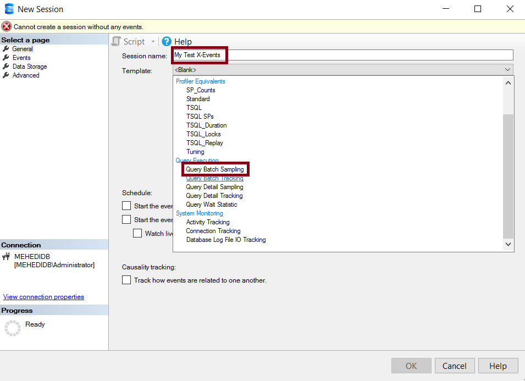
Task: Check the Watch live data checkbox
Action: click(137, 234)
